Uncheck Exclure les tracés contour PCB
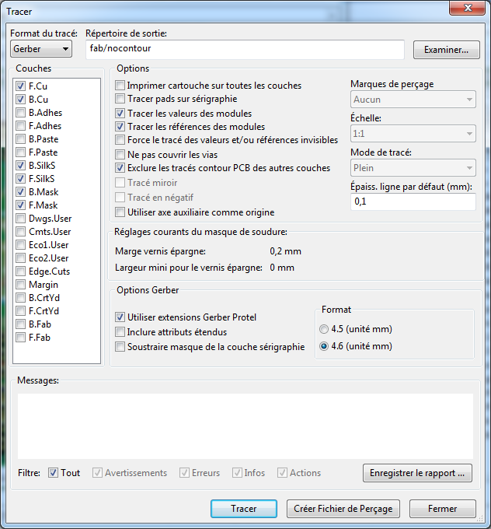 point(120,168)
